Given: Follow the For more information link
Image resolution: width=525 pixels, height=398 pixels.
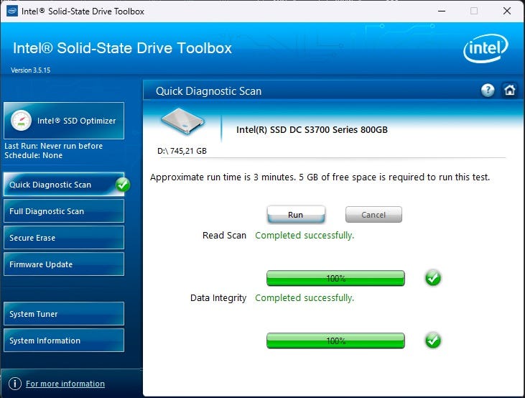Looking at the screenshot, I should (65, 384).
